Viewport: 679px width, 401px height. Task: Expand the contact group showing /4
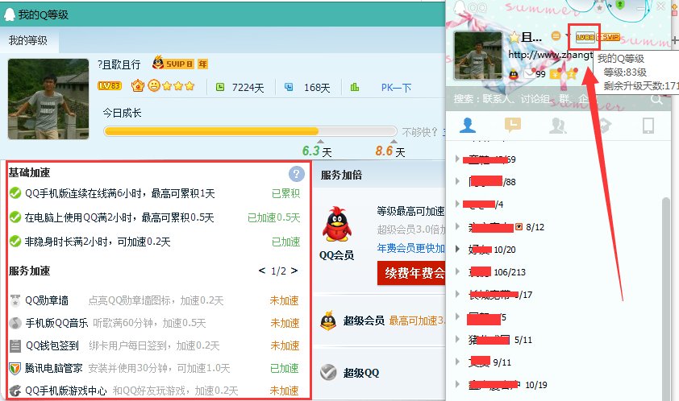tap(457, 204)
